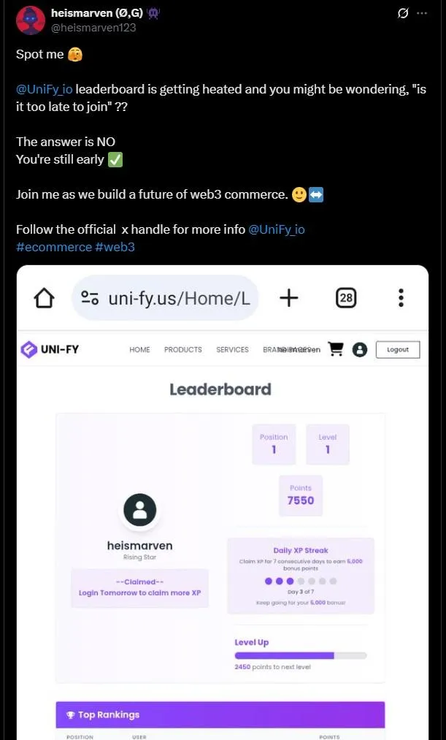The width and height of the screenshot is (446, 740).
Task: Open the tweet's three-dot more menu
Action: [421, 14]
